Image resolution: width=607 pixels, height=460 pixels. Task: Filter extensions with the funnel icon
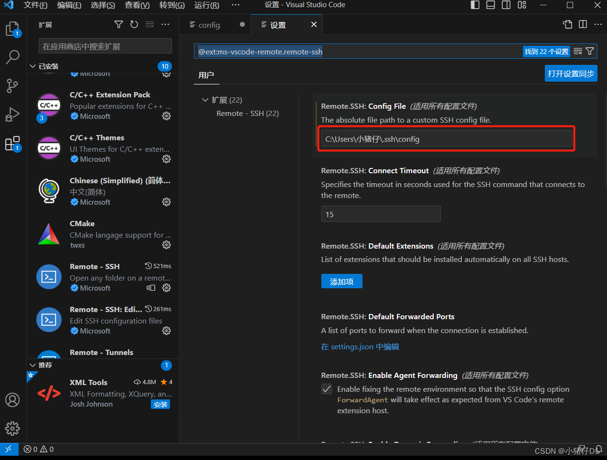coord(119,24)
